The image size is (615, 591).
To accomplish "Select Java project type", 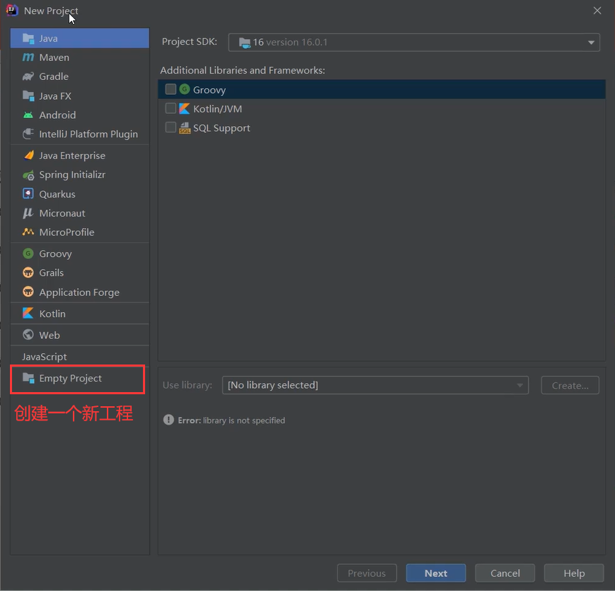I will point(80,38).
